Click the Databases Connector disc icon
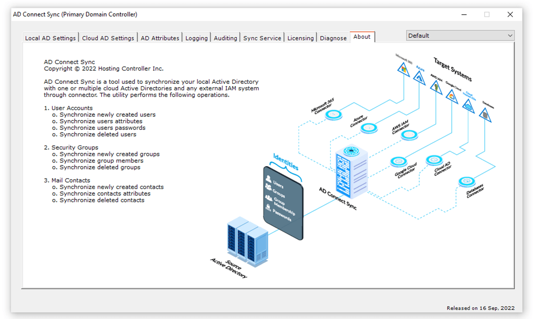The width and height of the screenshot is (533, 319). coord(467,181)
